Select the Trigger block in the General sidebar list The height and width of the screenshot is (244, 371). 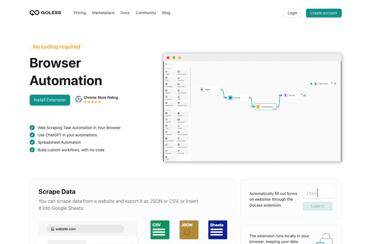170,73
